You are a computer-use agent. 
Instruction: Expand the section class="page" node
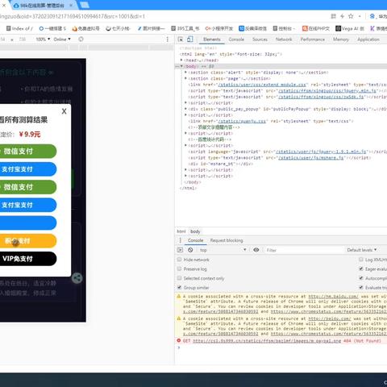185,78
